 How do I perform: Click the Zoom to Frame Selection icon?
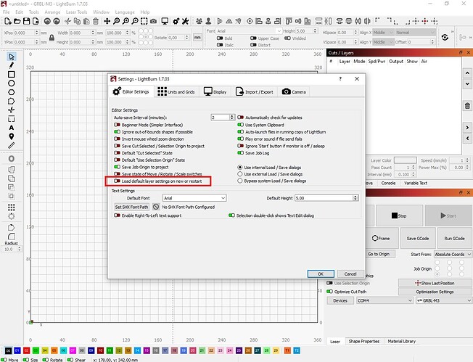pyautogui.click(x=144, y=21)
